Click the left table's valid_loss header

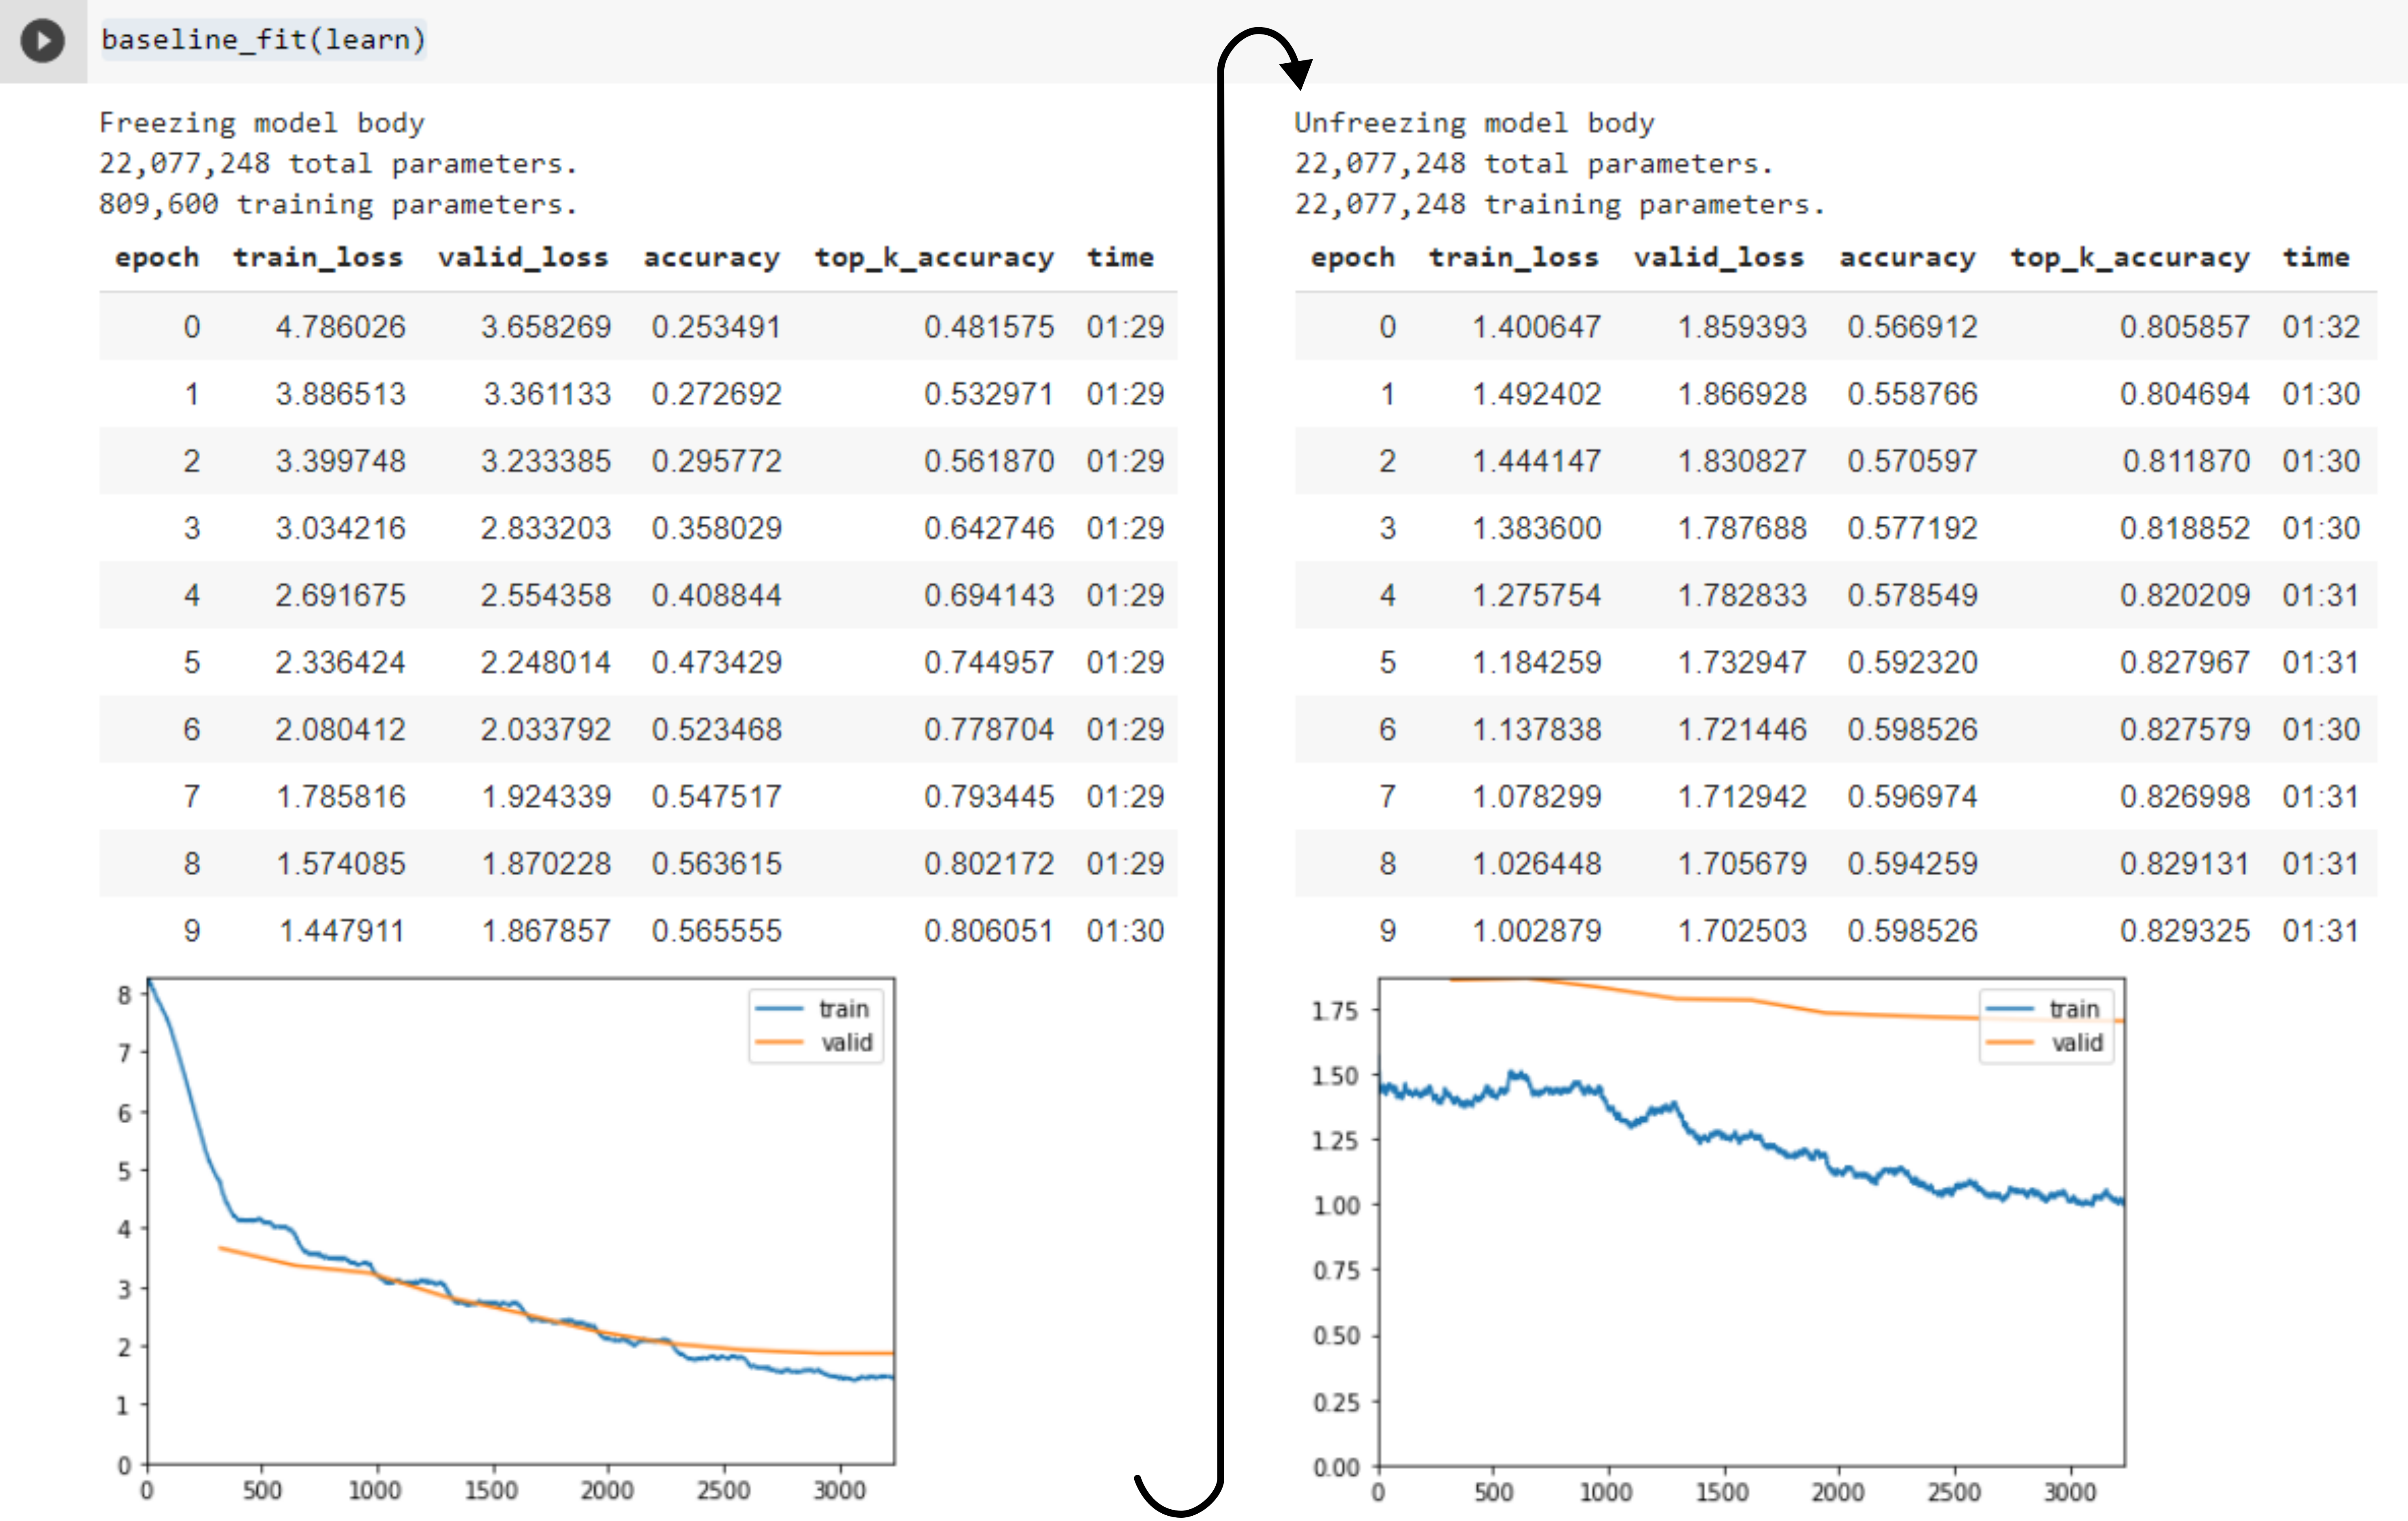[523, 258]
